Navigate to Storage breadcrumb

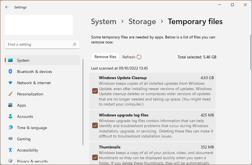(142, 22)
